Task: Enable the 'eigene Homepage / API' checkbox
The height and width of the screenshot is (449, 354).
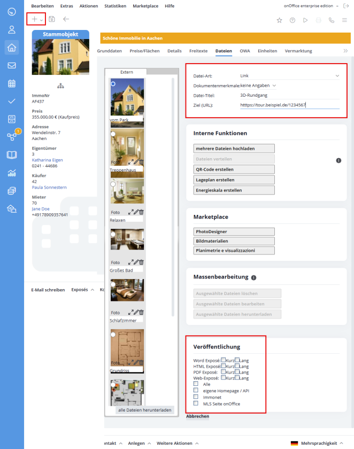Action: [x=196, y=390]
